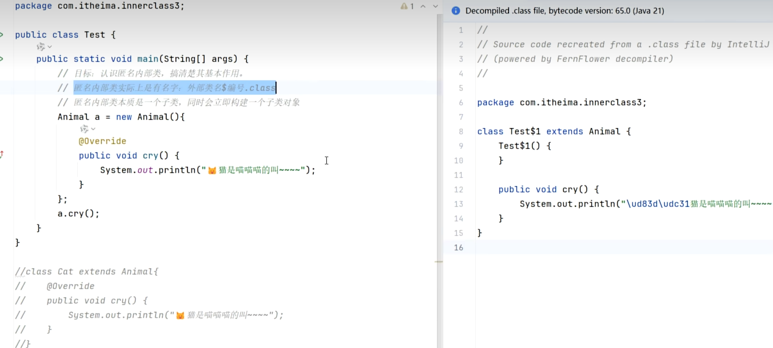Click cat emoji in the active println string
This screenshot has width=773, height=348.
(x=212, y=170)
